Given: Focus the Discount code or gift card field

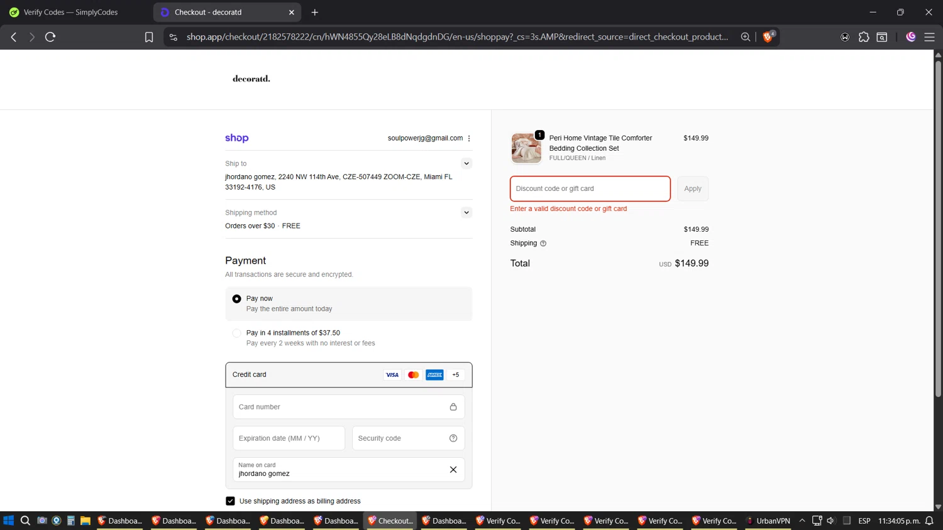Looking at the screenshot, I should [590, 188].
